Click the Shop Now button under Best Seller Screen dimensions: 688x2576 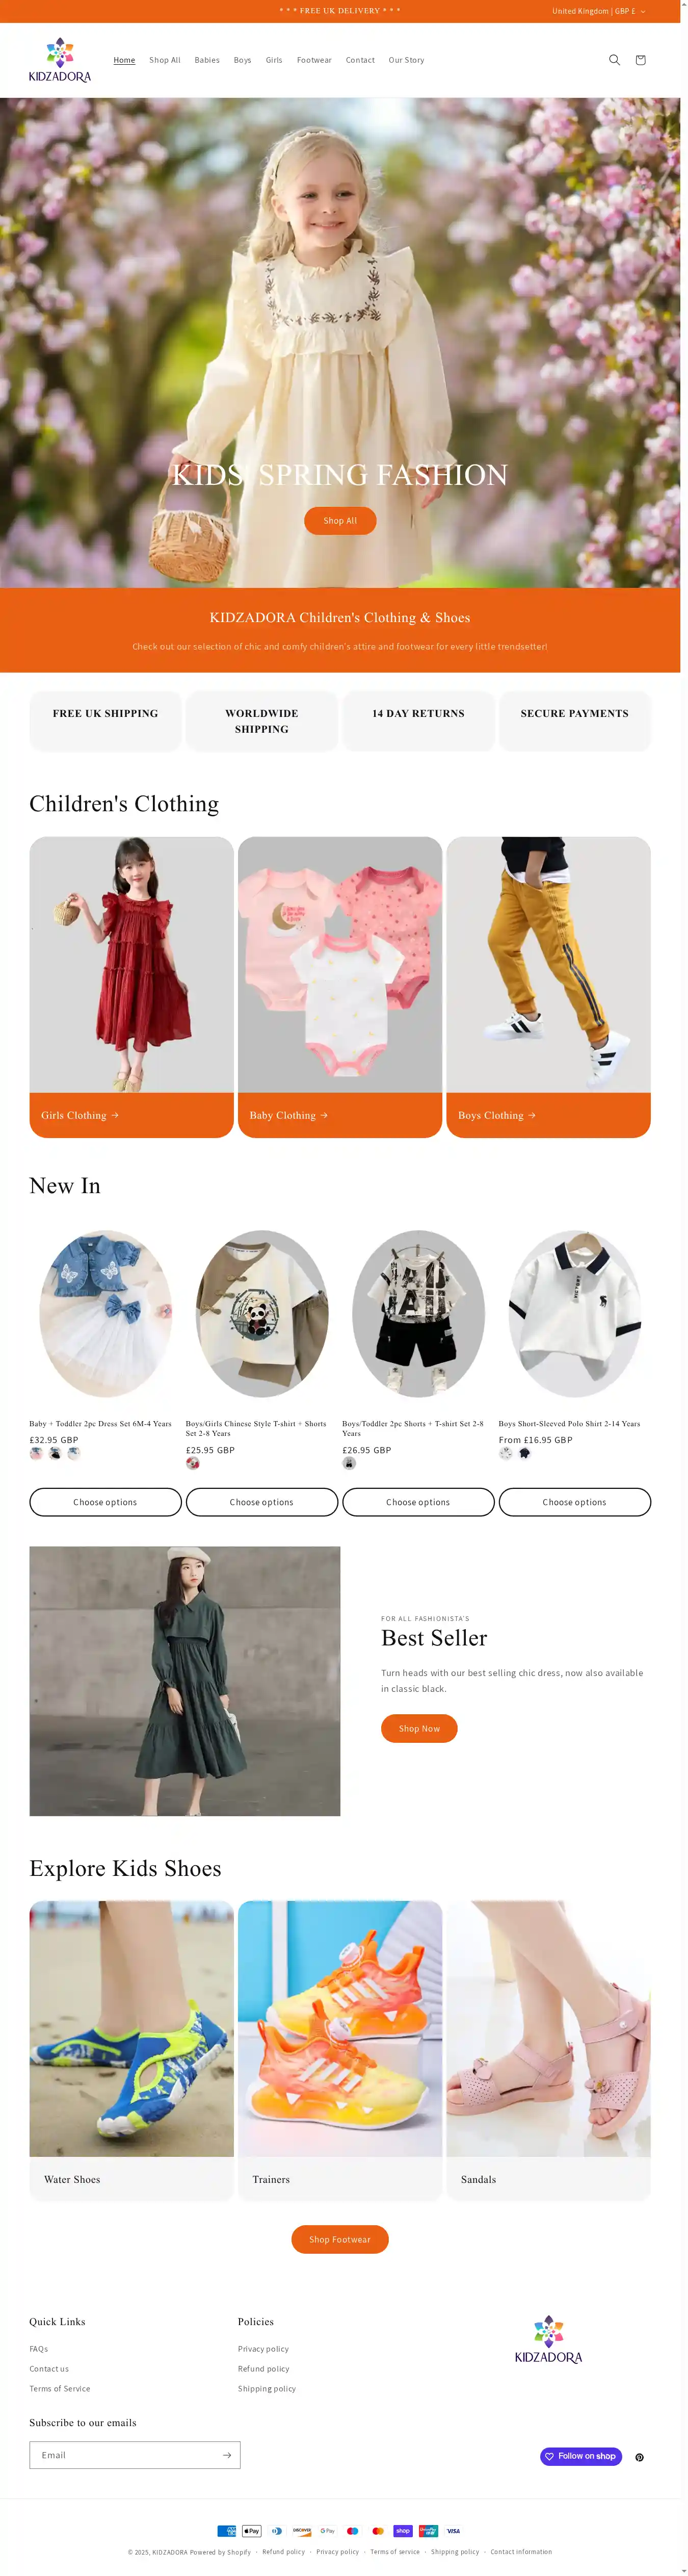pos(419,1728)
